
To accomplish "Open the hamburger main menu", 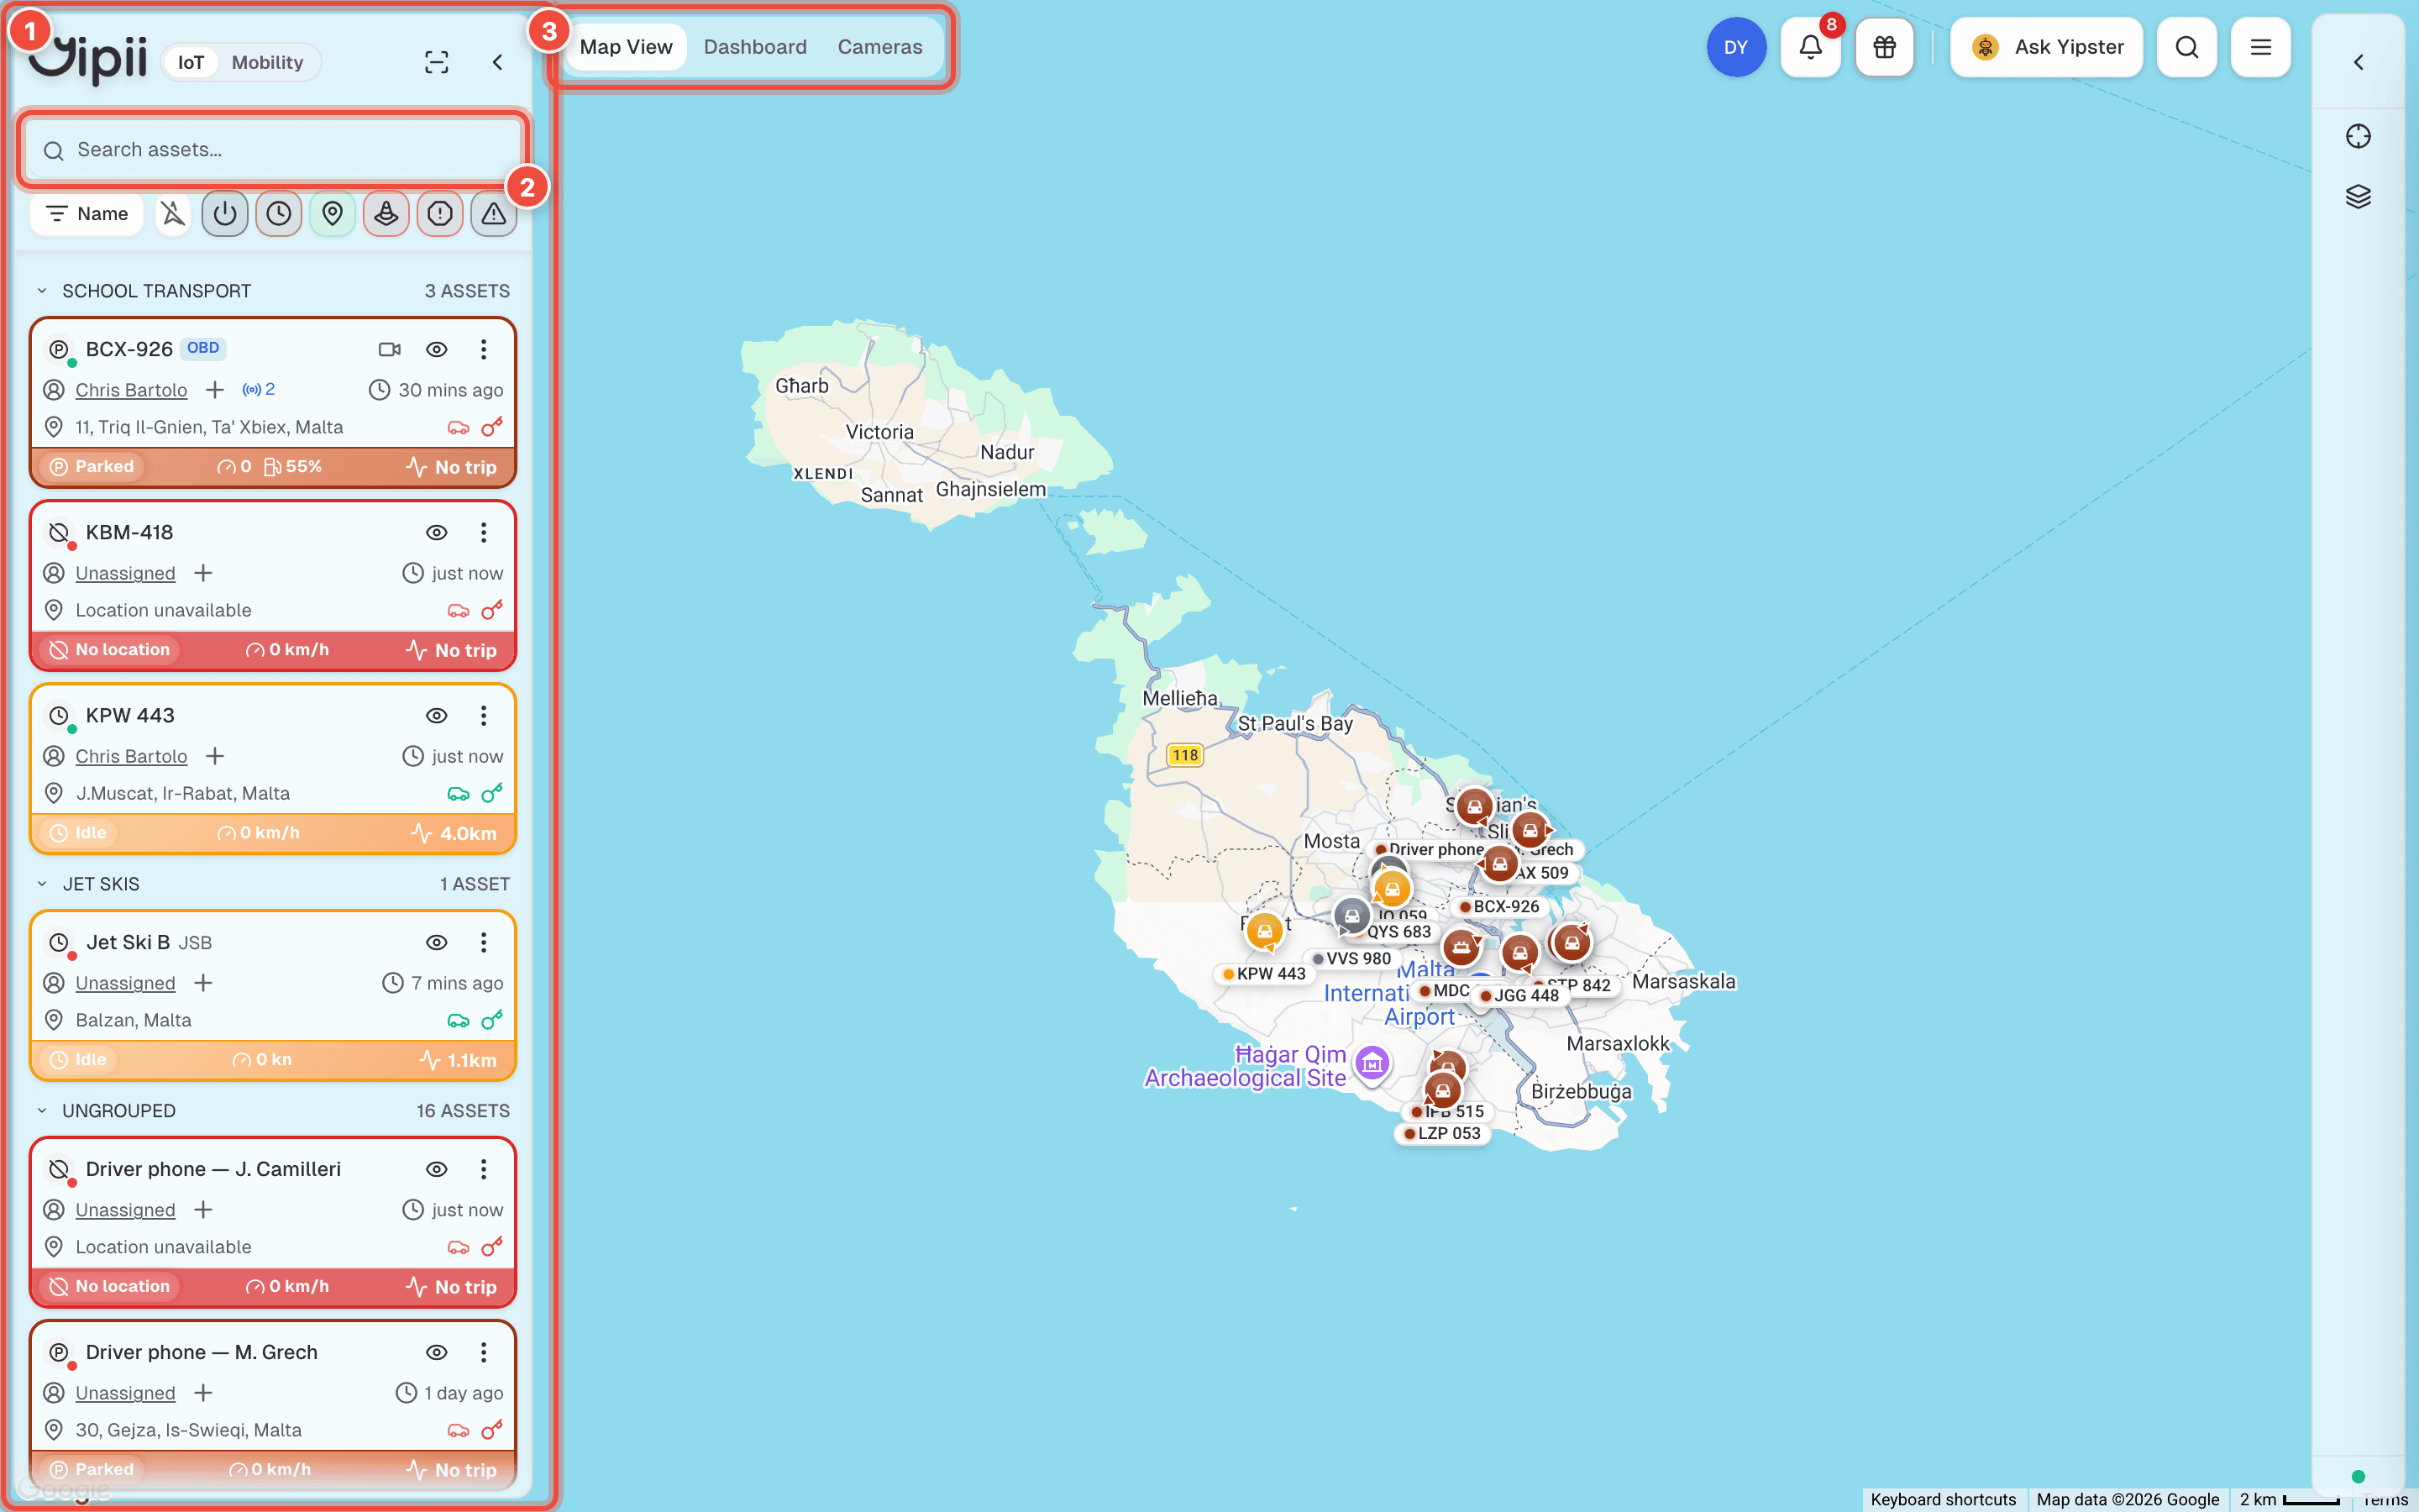I will [2261, 47].
